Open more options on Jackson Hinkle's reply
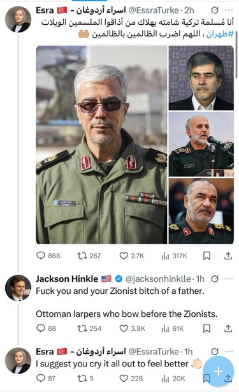Viewport: 239px width, 392px height. [x=229, y=279]
